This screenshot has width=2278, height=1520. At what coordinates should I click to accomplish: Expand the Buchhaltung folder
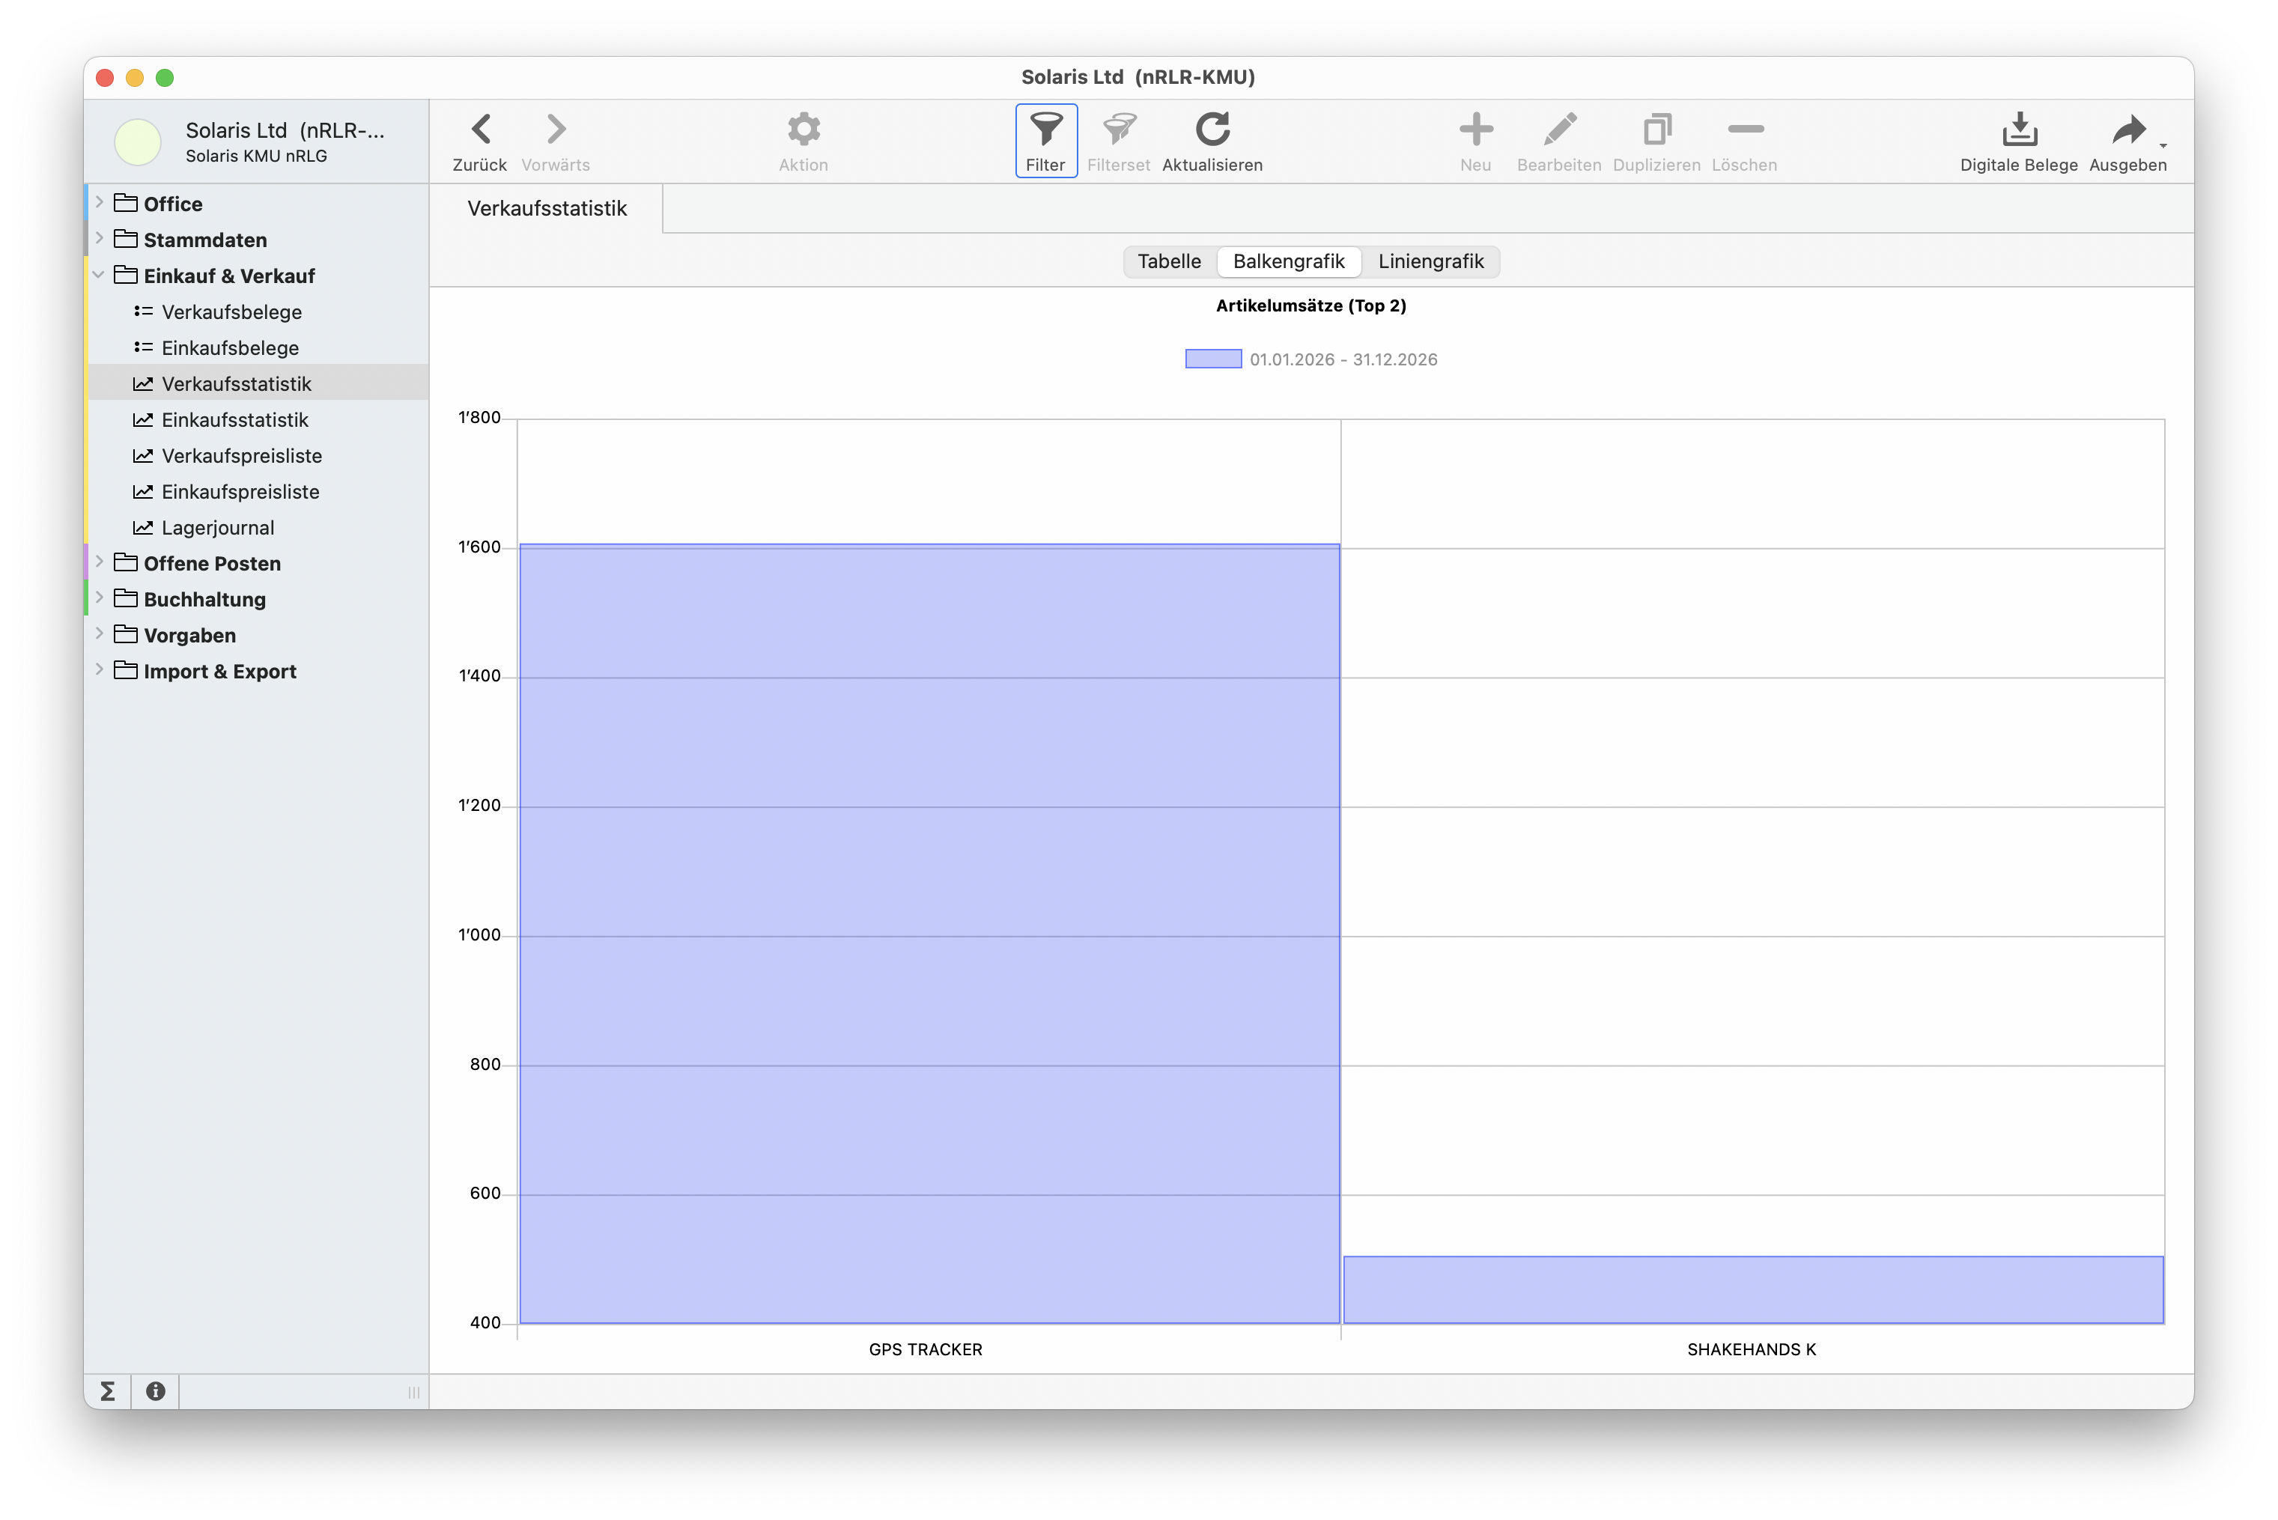[99, 598]
